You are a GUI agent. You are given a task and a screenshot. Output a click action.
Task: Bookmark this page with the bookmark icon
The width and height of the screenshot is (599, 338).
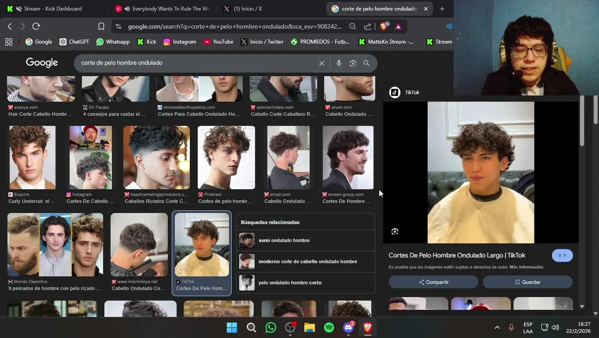coord(101,27)
